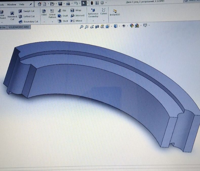Start a Linear Pattern
This screenshot has height=171, width=200.
[52, 14]
